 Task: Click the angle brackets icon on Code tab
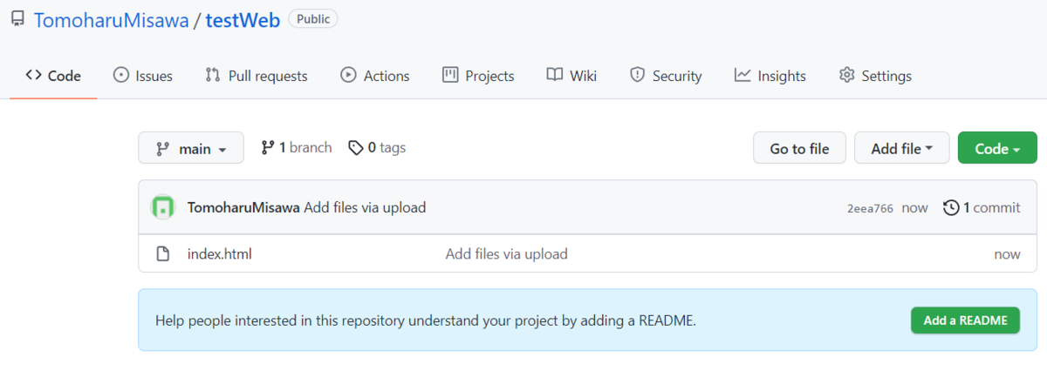pos(33,76)
